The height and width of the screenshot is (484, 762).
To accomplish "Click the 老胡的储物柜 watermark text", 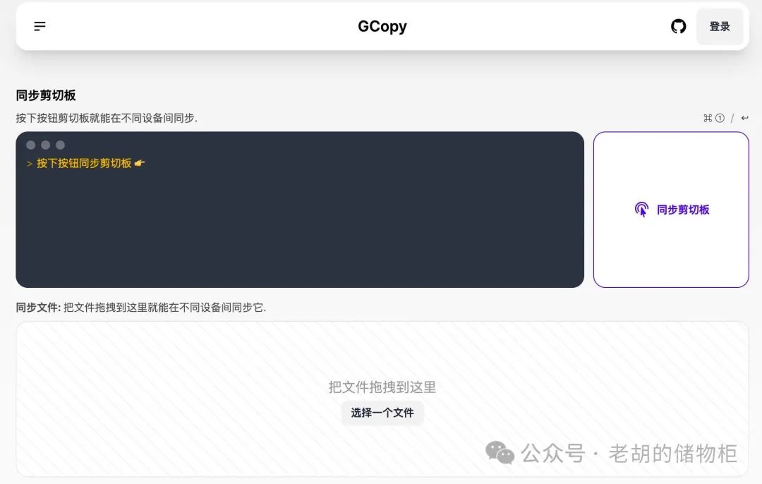I will 673,454.
